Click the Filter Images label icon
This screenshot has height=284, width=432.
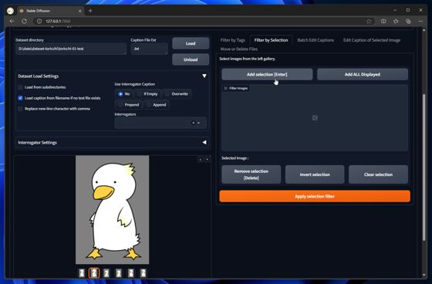[x=225, y=88]
